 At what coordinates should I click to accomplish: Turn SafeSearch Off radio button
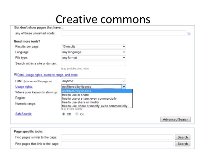tap(64, 114)
